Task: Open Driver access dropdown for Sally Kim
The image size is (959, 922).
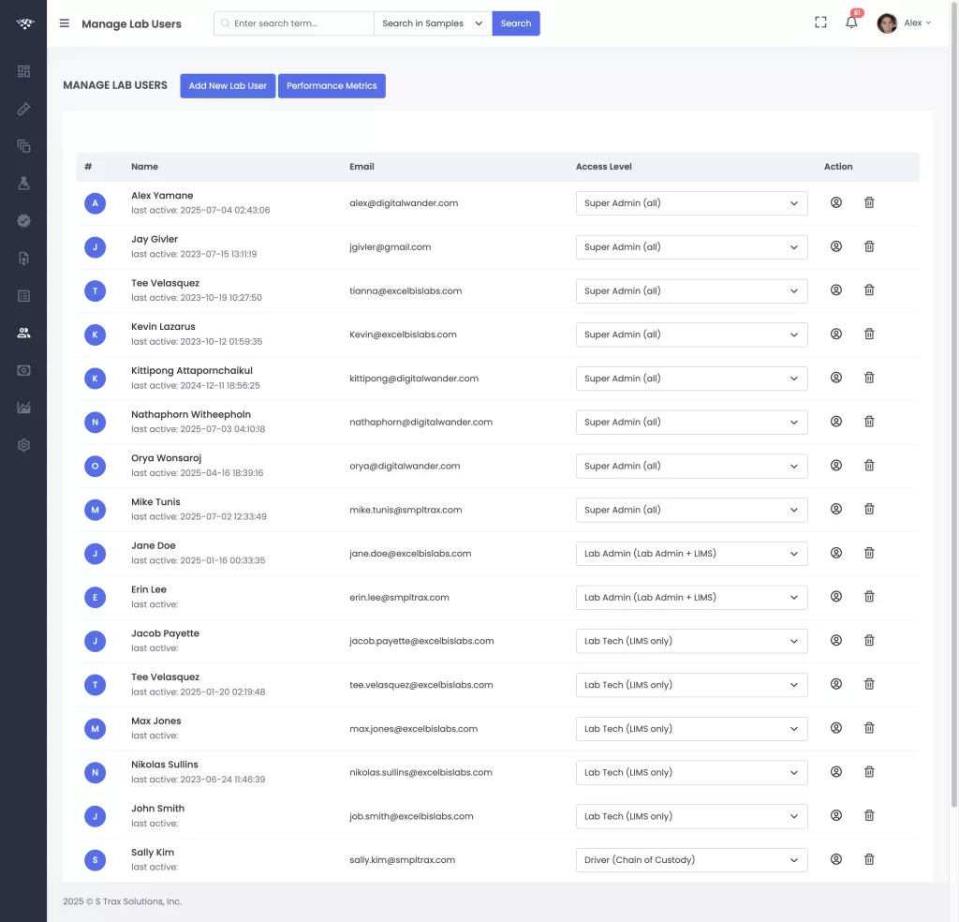Action: coord(691,860)
